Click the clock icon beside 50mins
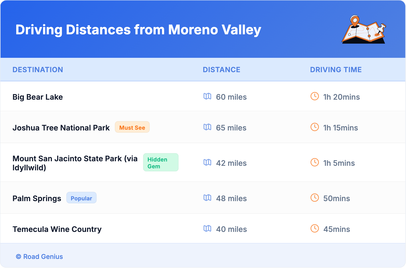Viewport: 406px width, 268px height. click(315, 198)
